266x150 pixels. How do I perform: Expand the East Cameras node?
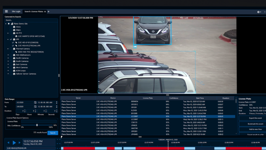(8, 64)
